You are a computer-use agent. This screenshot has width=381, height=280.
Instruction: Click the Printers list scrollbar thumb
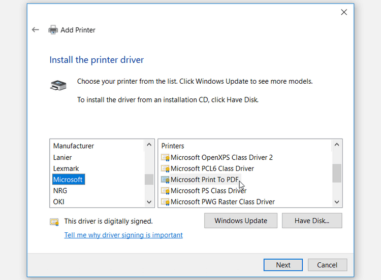(x=337, y=173)
